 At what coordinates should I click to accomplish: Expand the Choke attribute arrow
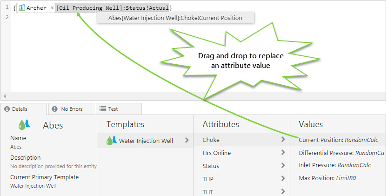click(283, 140)
